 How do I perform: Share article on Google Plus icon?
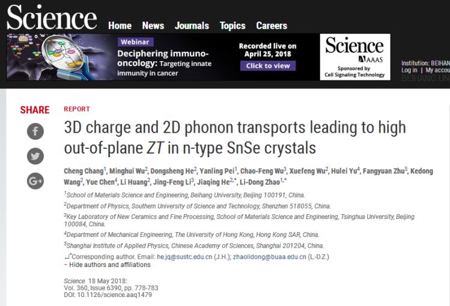(35, 181)
